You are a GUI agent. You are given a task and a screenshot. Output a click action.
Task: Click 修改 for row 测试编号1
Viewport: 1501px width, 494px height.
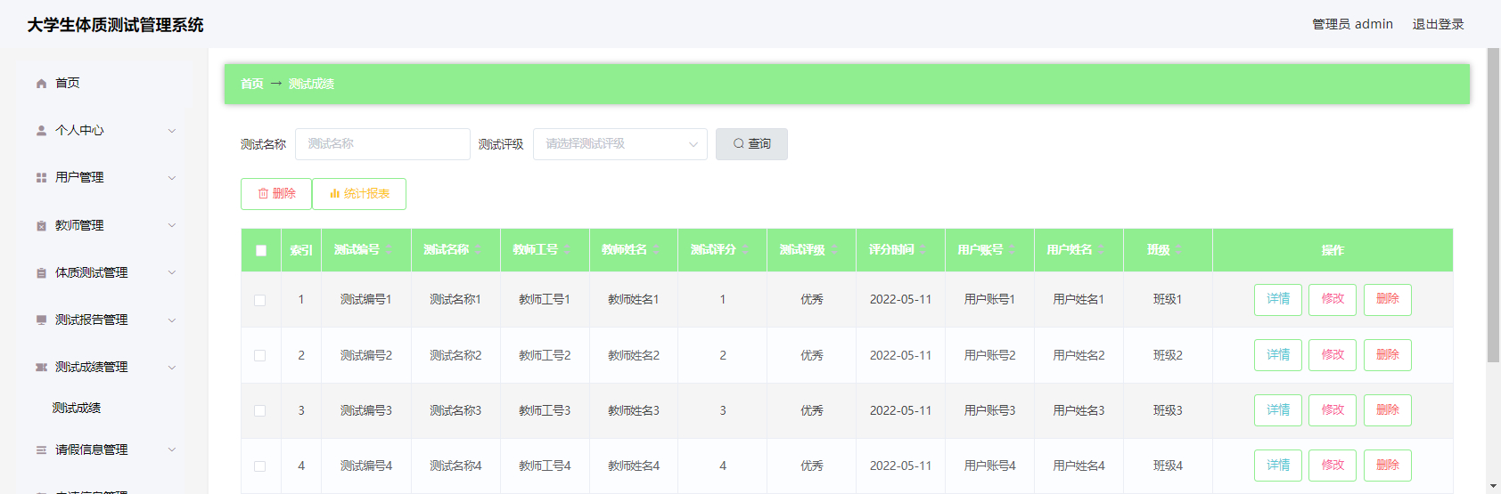pyautogui.click(x=1333, y=300)
